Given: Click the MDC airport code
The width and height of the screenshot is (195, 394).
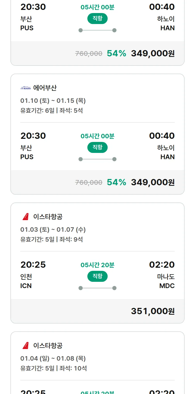Looking at the screenshot, I should coord(167,286).
